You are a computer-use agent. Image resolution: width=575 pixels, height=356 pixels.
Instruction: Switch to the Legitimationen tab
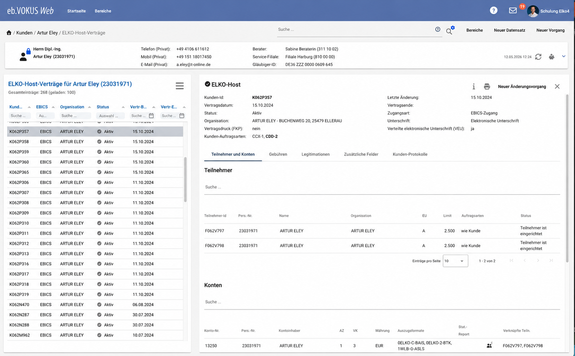(315, 154)
